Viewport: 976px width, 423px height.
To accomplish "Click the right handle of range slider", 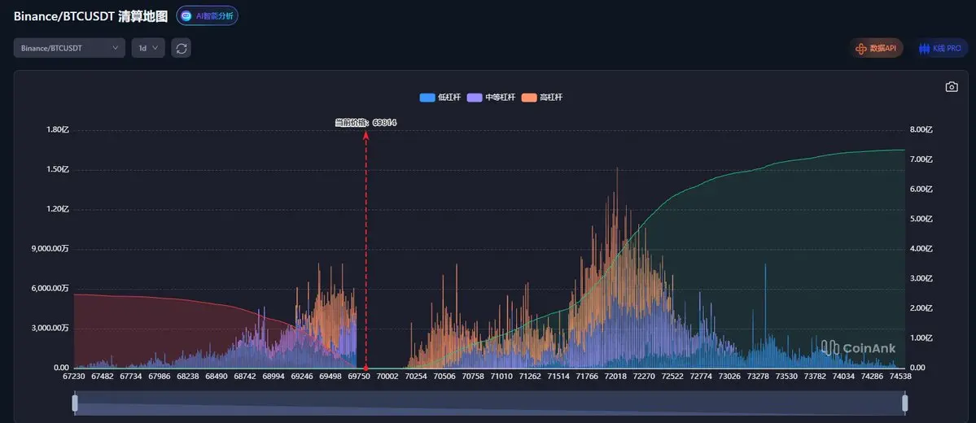I will 904,403.
